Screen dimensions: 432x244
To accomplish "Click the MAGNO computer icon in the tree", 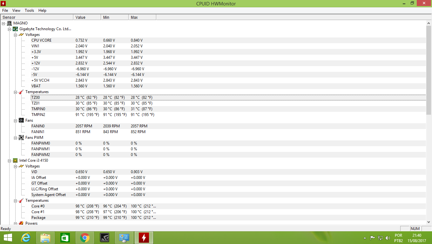I will [x=10, y=23].
